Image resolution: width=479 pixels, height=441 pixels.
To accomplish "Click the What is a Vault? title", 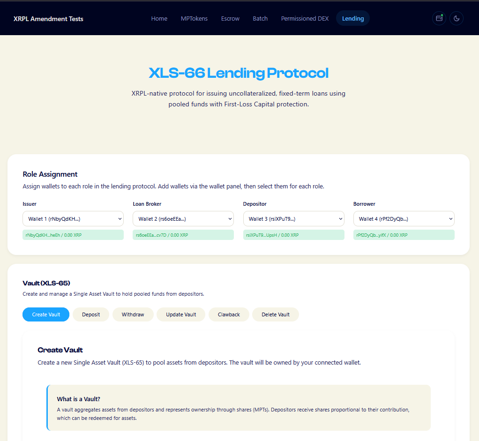I will 79,399.
